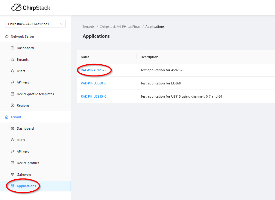Open the RAK-PH-US915_0 application link

(x=93, y=96)
